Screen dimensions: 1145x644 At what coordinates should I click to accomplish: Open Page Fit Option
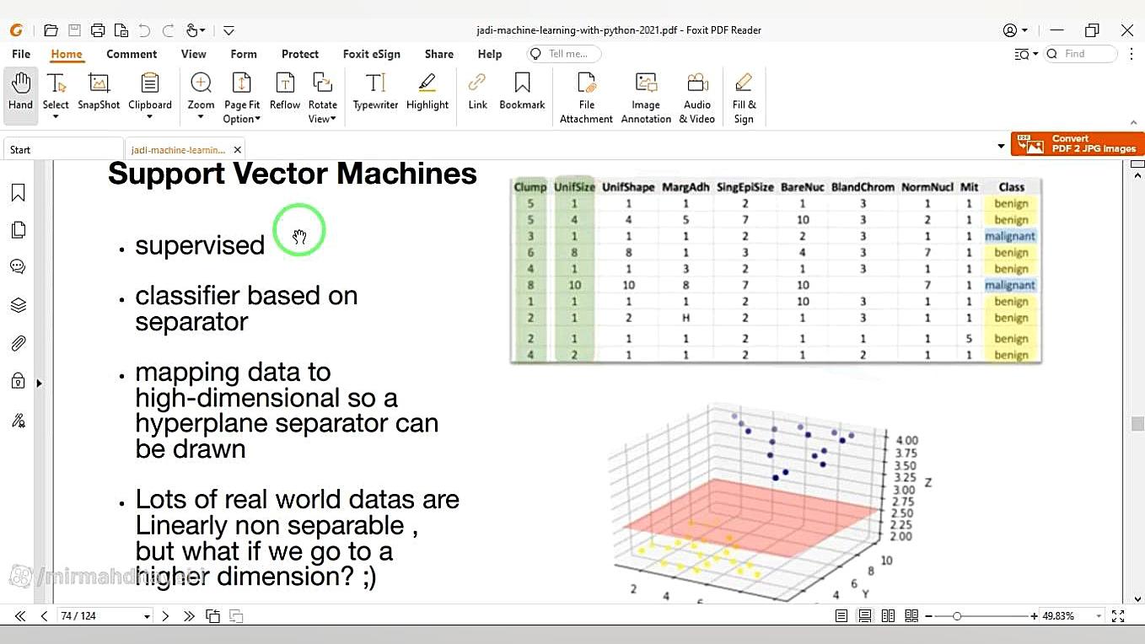(x=242, y=98)
